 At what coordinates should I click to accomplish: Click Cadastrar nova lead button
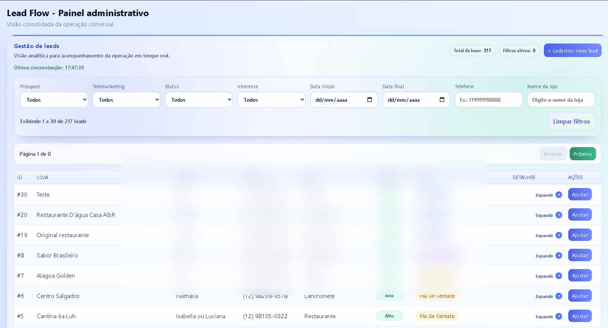(x=572, y=51)
